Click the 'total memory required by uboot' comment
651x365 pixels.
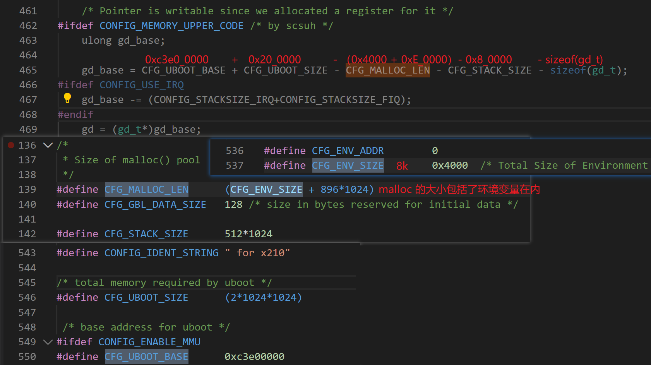pyautogui.click(x=164, y=283)
